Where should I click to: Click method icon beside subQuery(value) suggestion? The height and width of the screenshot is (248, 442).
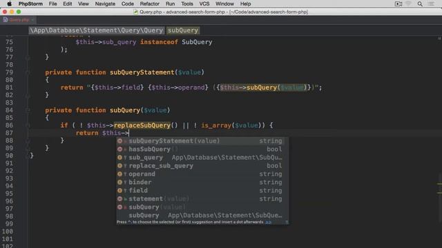(119, 207)
